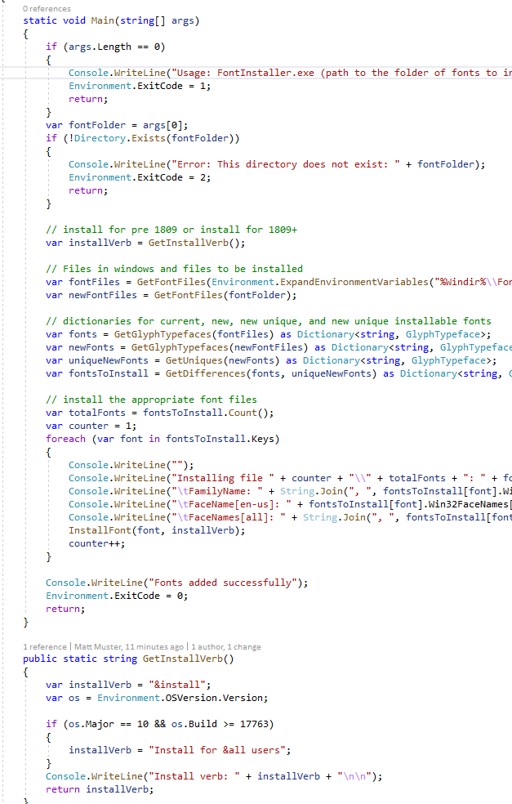Click the "1 author, 1 change" CodeLens
This screenshot has height=804, width=512.
pos(226,646)
